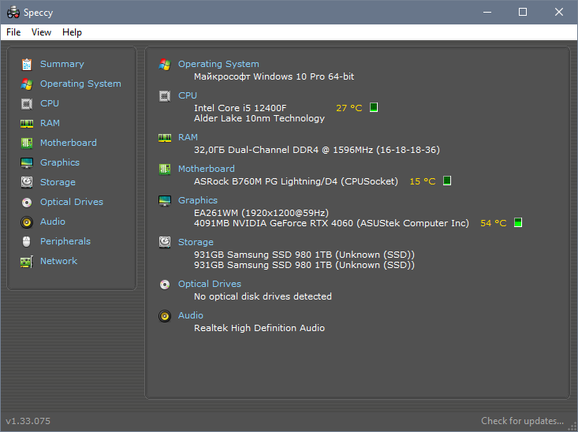The width and height of the screenshot is (578, 432).
Task: Click the Peripherals mouse icon in sidebar
Action: click(27, 241)
